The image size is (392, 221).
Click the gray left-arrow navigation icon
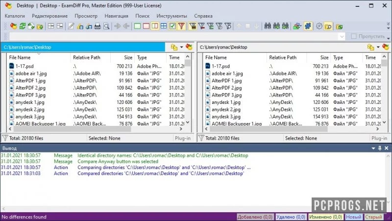(126, 26)
